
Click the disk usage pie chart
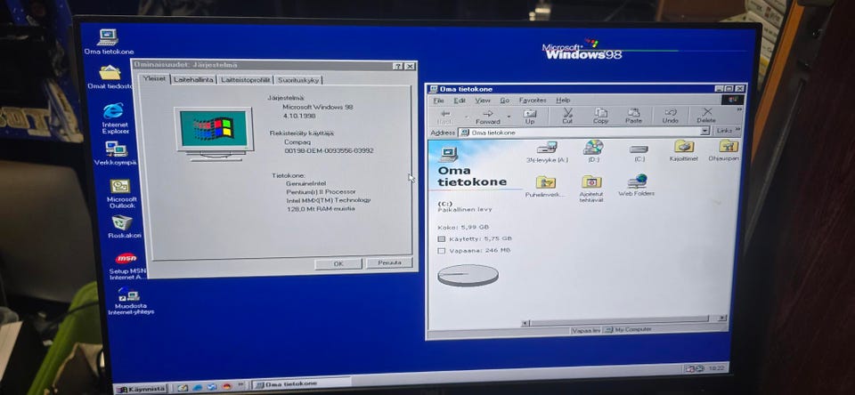point(468,275)
